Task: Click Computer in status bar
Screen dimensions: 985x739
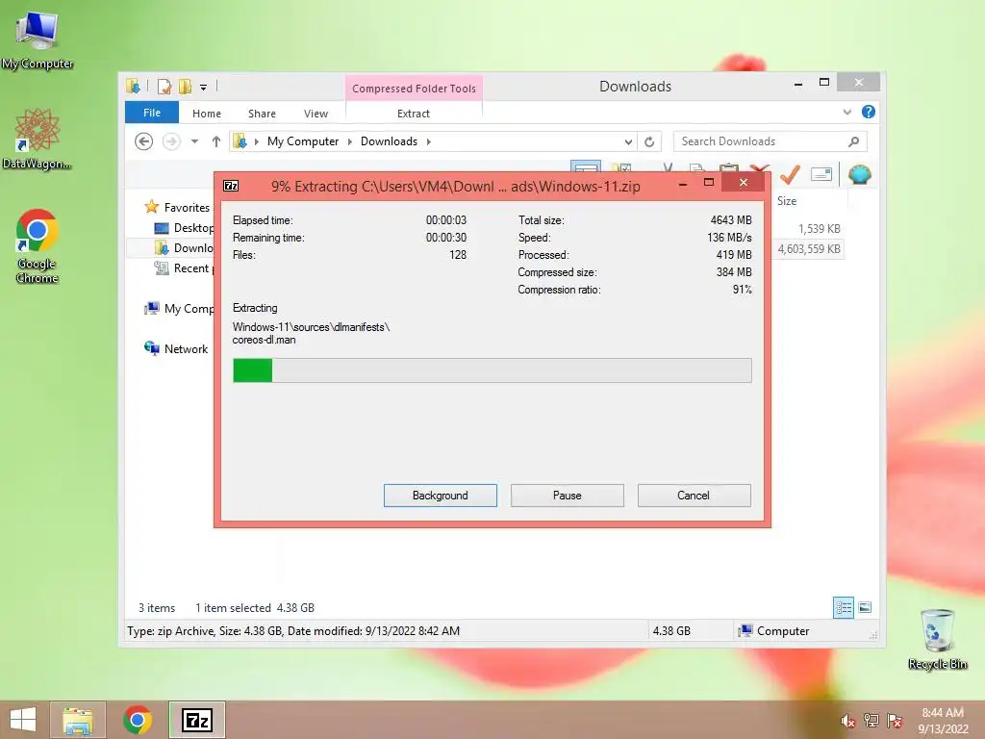Action: click(x=774, y=631)
